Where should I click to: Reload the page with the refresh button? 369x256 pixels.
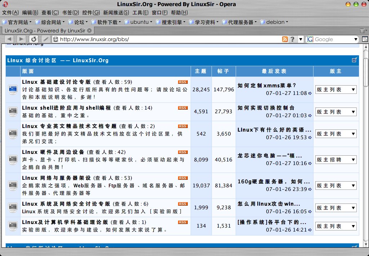34,39
